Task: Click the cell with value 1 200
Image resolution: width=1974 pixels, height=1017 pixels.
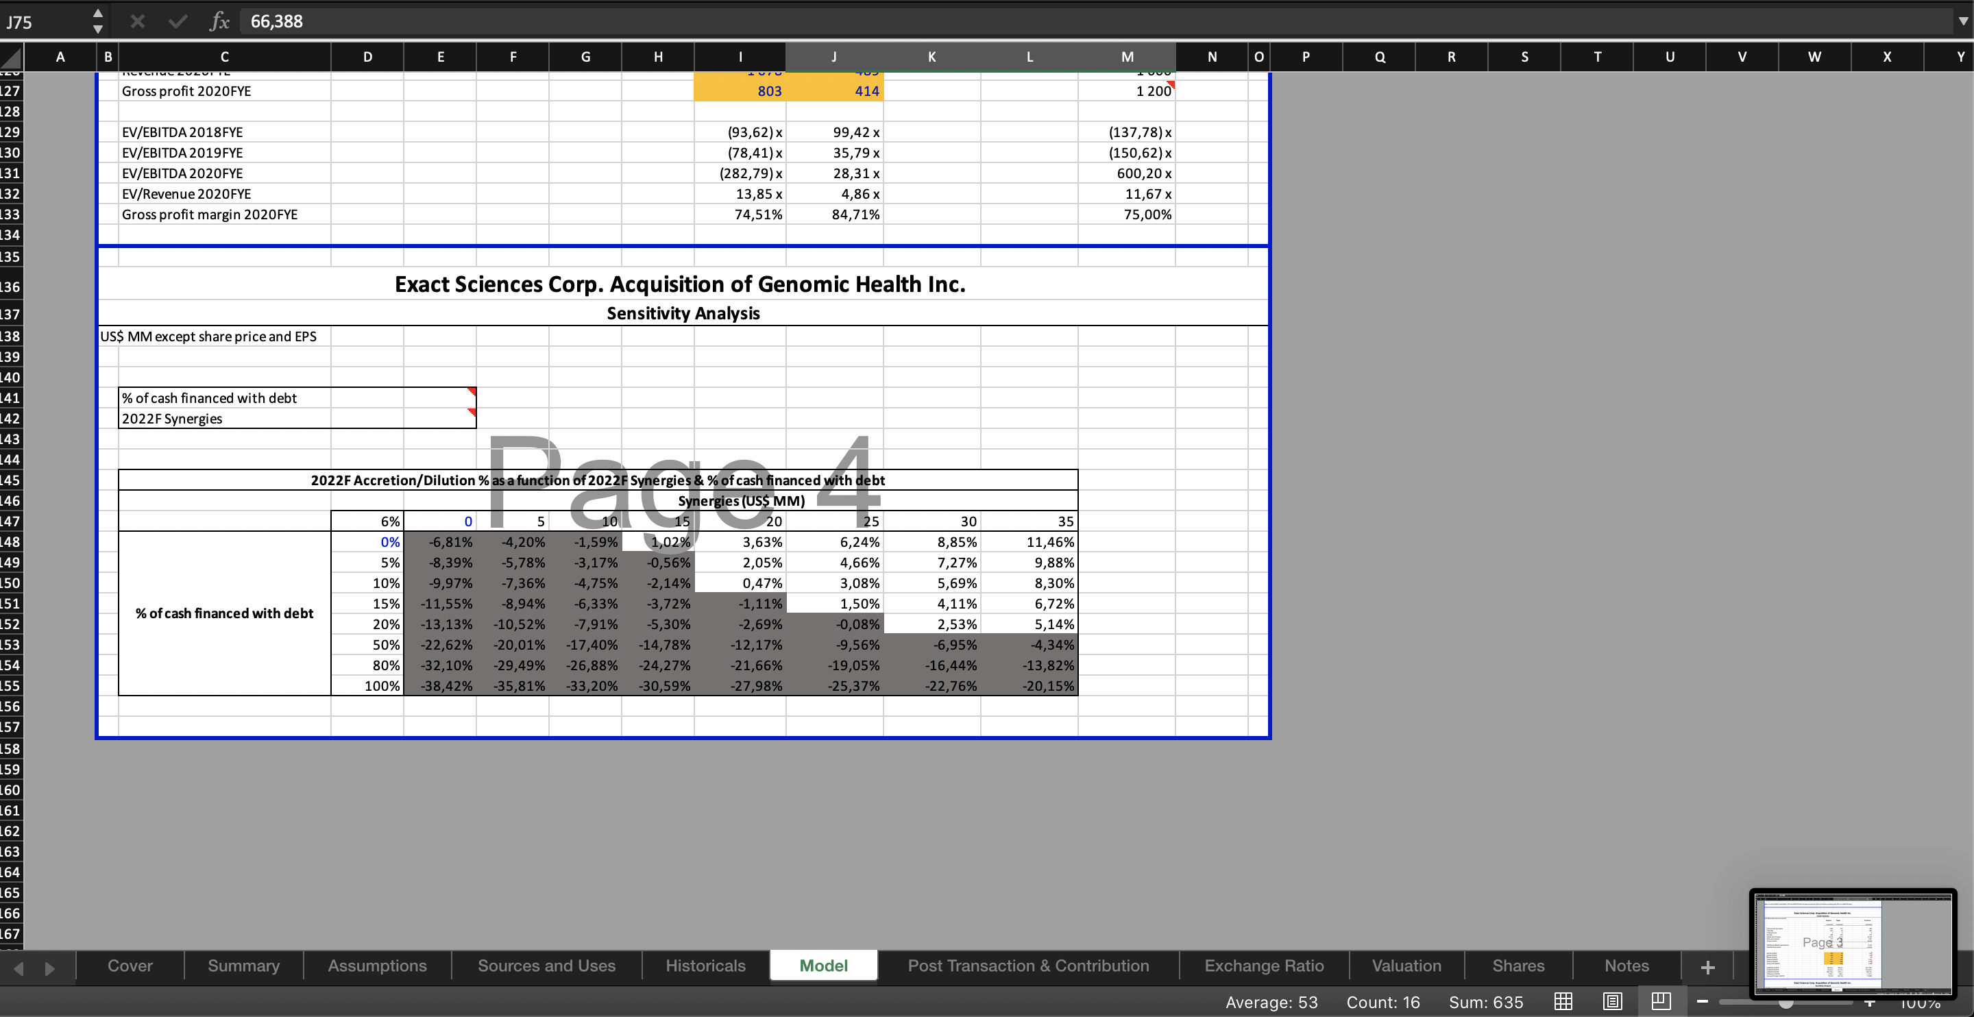Action: point(1126,91)
